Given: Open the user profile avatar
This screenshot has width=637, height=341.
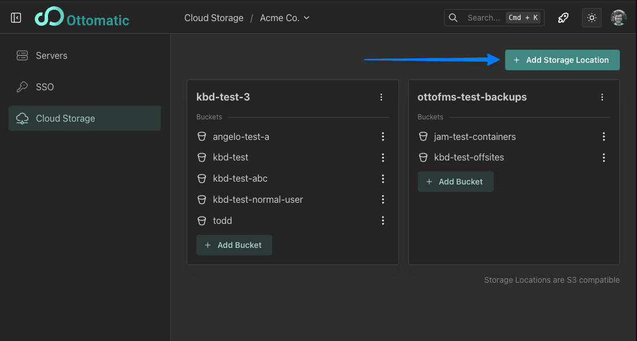Looking at the screenshot, I should tap(619, 18).
